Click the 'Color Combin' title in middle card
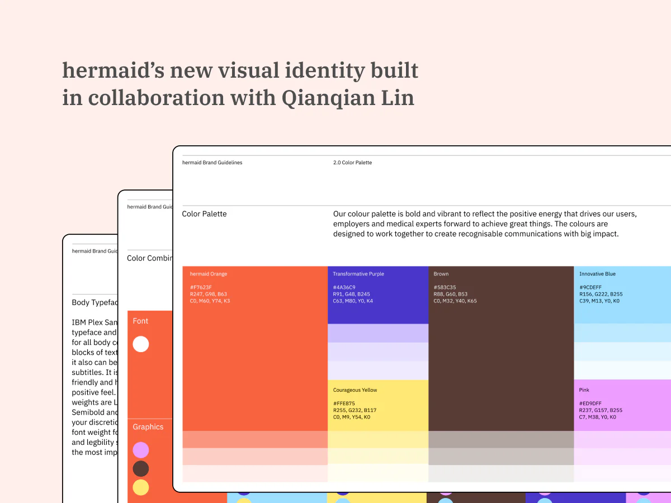 150,258
